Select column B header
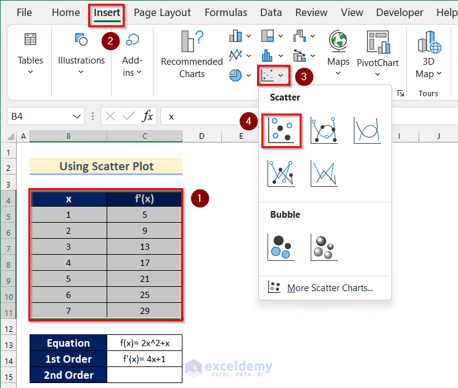This screenshot has width=458, height=388. coord(68,136)
